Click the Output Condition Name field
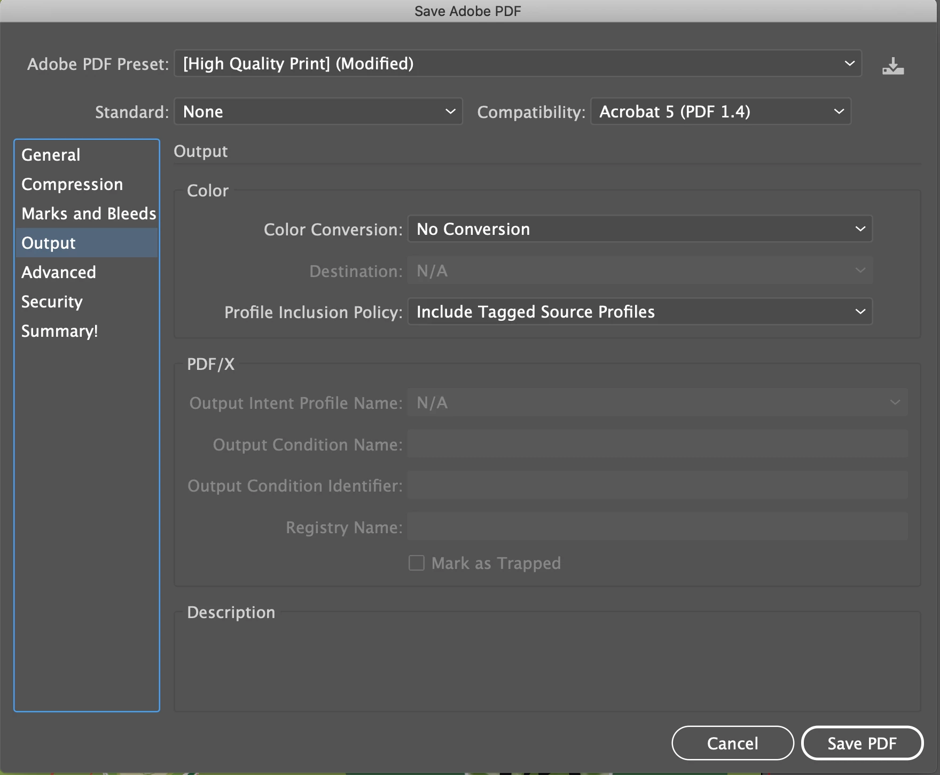 657,444
